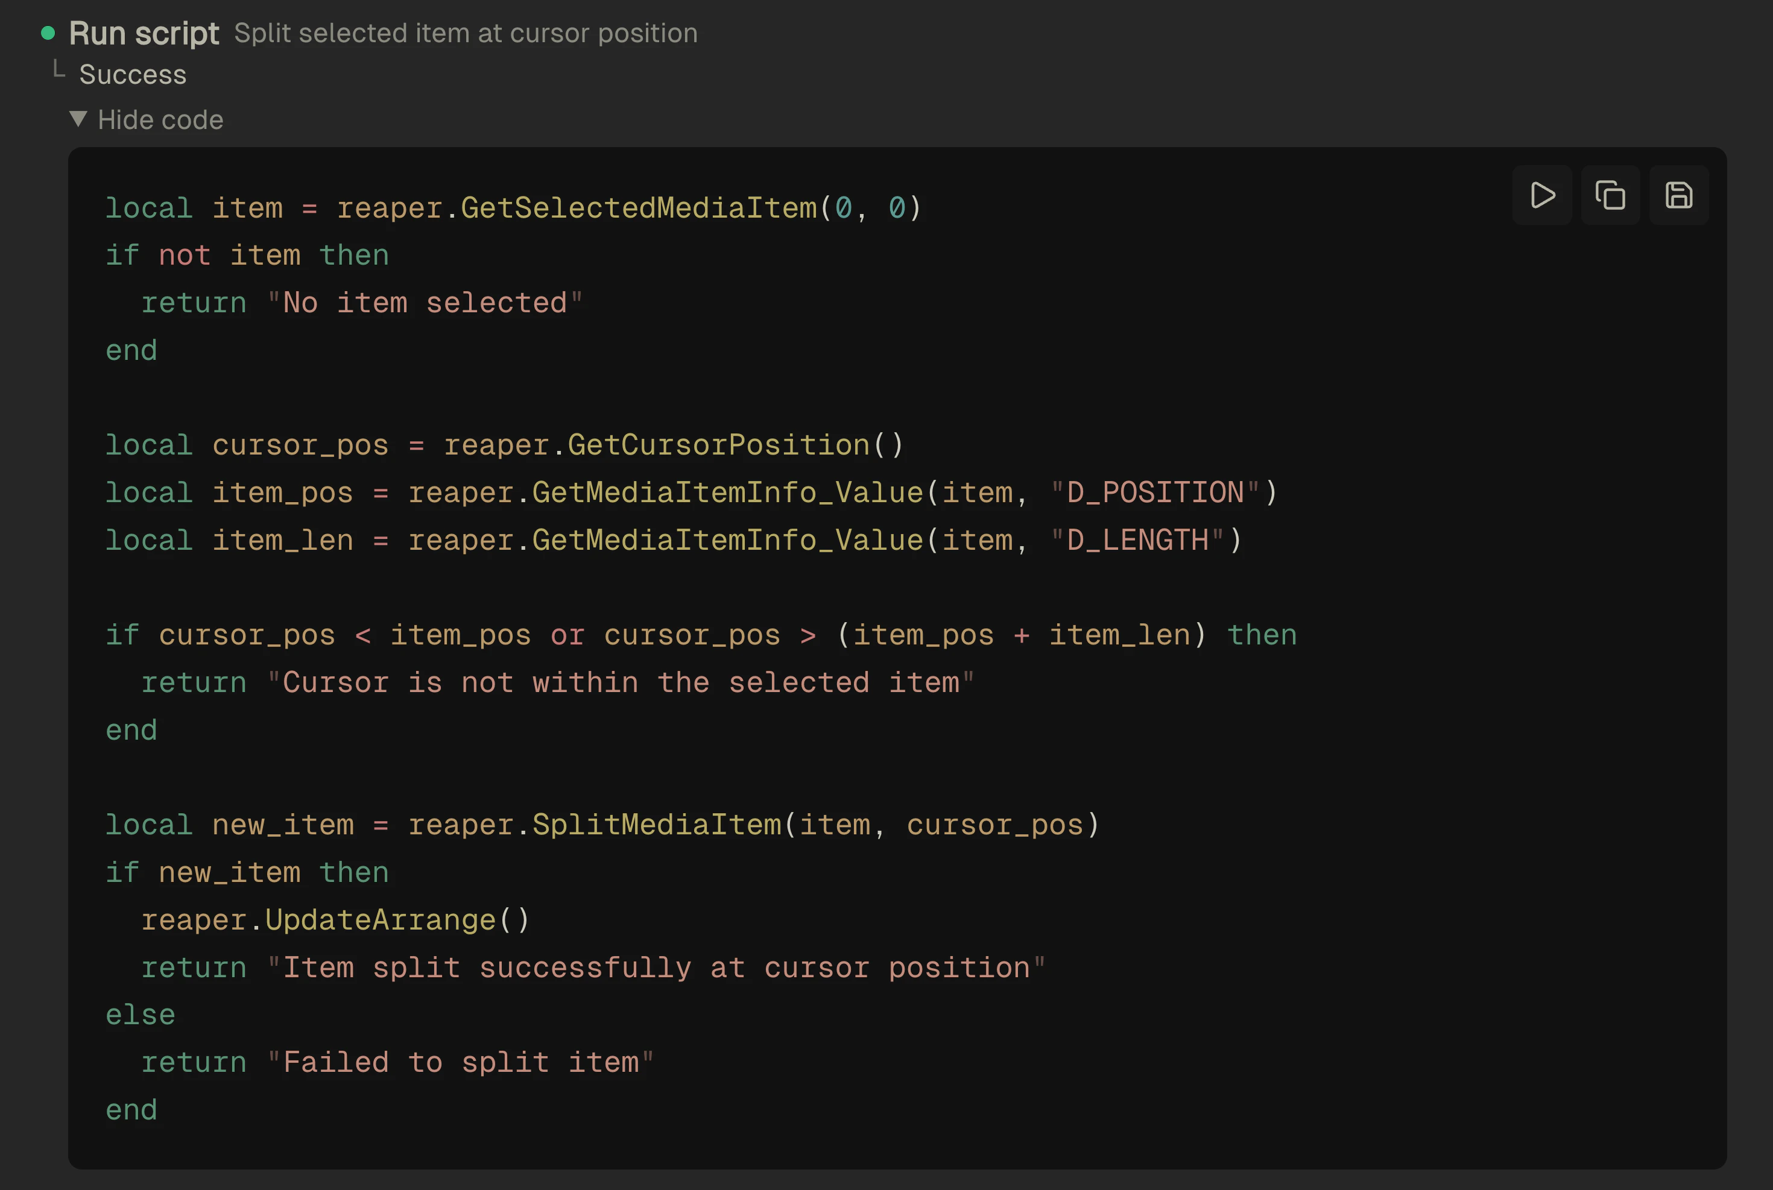Screen dimensions: 1773x1190
Task: Click GetCursorPosition in the code
Action: tap(718, 445)
